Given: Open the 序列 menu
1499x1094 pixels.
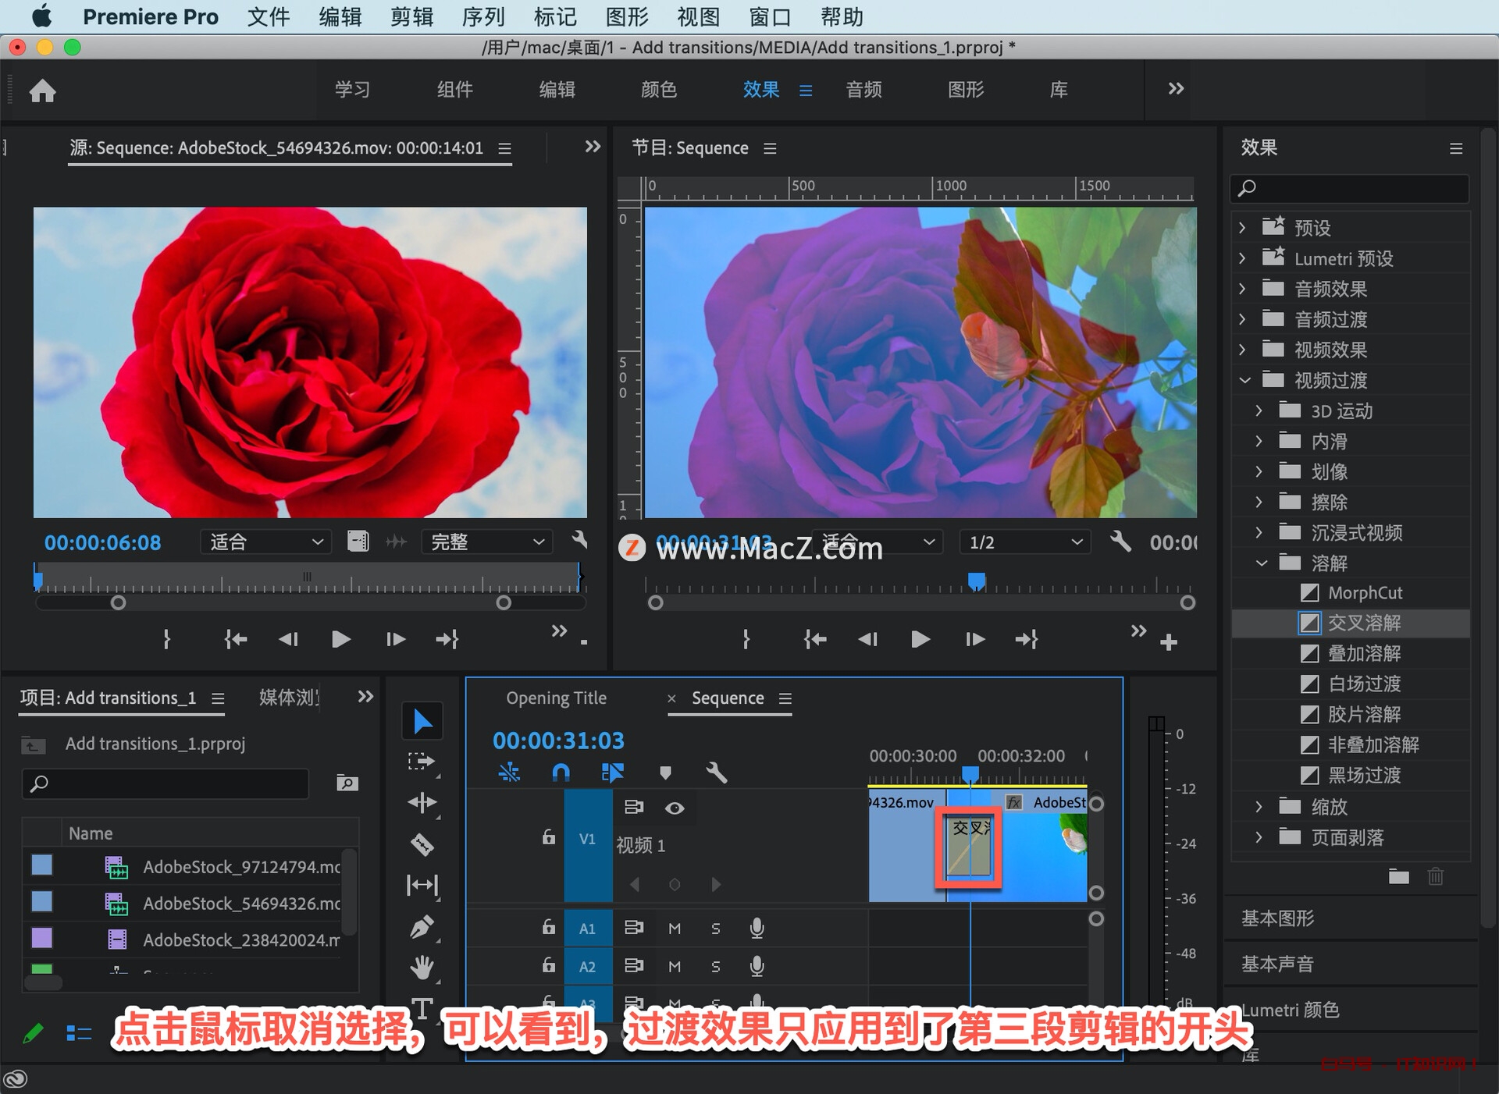Looking at the screenshot, I should tap(483, 16).
